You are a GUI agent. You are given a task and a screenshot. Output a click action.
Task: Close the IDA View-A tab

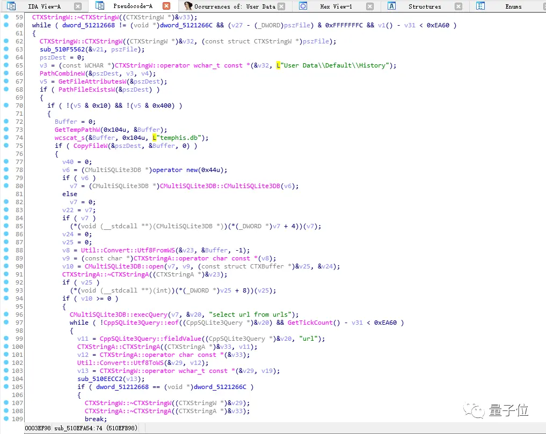coord(78,6)
